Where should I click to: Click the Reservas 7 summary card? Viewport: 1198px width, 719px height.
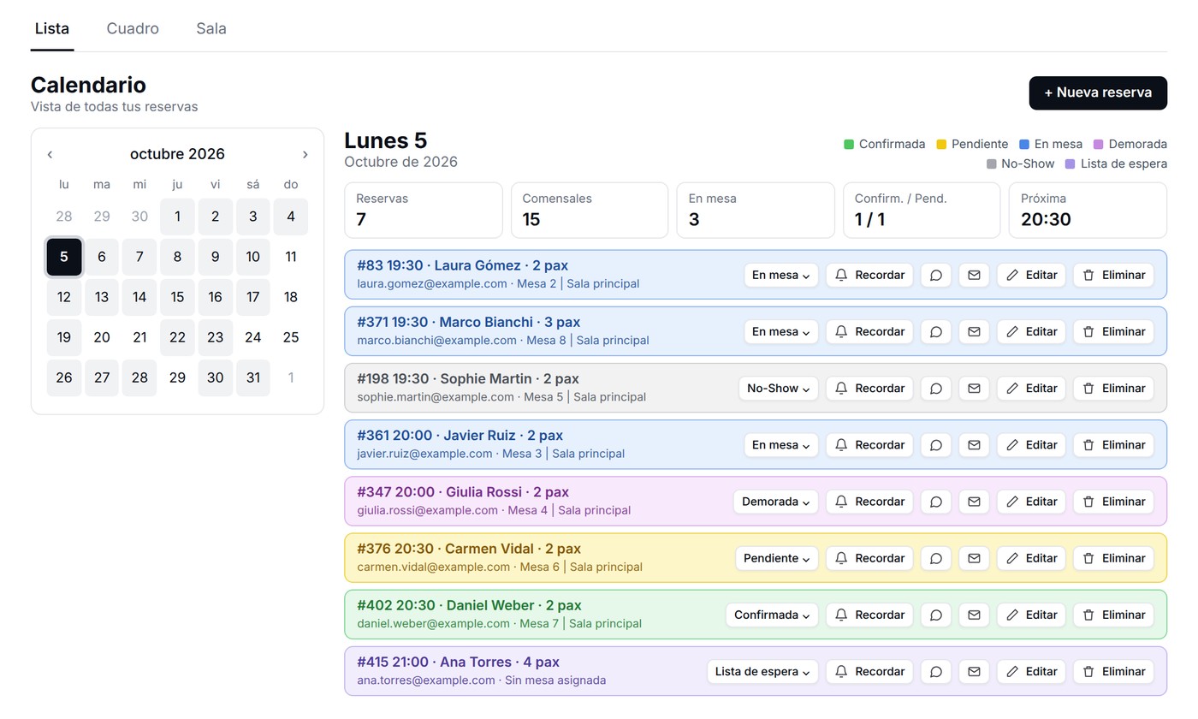424,210
